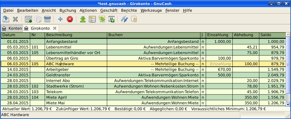The image size is (291, 119).
Task: Click the red cancel transaction icon
Action: pyautogui.click(x=70, y=19)
